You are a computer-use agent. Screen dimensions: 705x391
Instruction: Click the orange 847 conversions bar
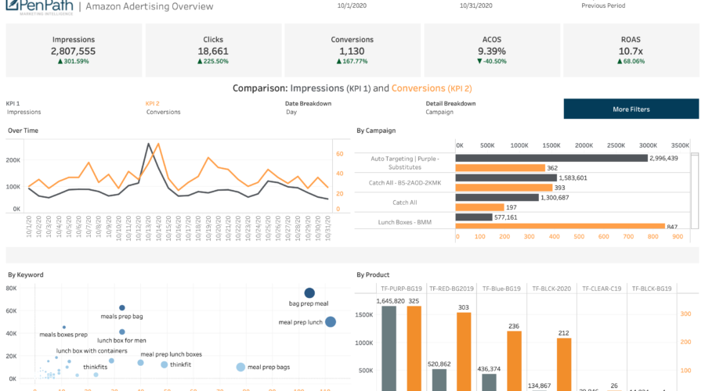tap(560, 226)
